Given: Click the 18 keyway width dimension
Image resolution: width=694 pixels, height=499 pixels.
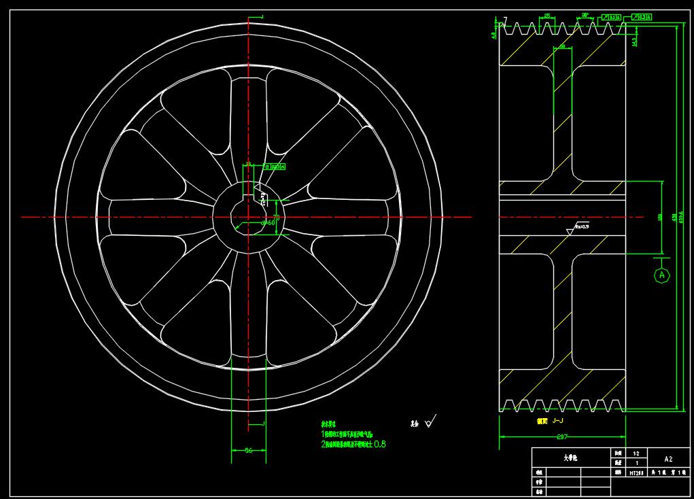Looking at the screenshot, I should point(249,164).
